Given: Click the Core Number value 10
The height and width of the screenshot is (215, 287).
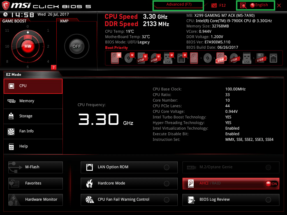Looking at the screenshot, I should 227,100.
